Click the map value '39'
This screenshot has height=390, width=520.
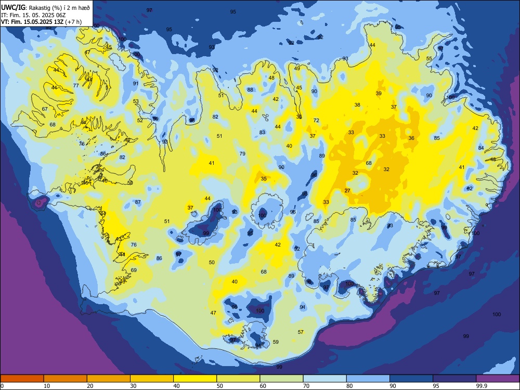[379, 94]
